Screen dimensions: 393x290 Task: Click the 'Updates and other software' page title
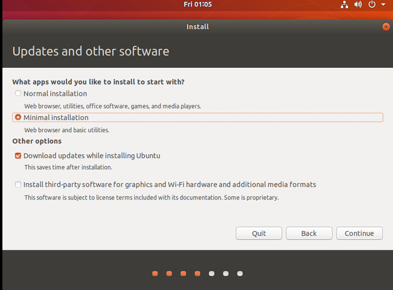tap(91, 51)
